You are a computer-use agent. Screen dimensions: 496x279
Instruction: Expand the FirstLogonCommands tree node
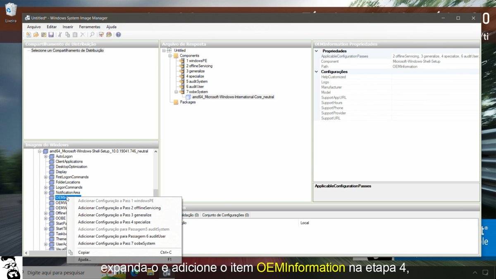pos(46,177)
